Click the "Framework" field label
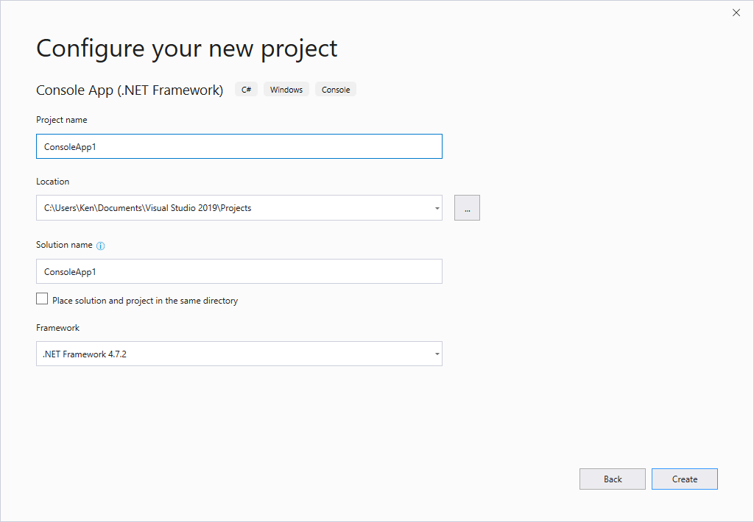Viewport: 754px width, 522px height. point(58,328)
